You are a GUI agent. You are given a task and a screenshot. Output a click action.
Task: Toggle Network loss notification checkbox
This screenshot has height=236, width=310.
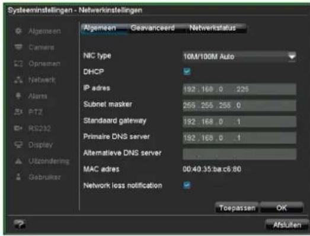coord(187,185)
